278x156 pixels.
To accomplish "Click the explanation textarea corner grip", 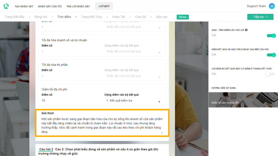I will [x=162, y=133].
